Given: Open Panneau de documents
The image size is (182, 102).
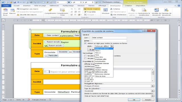Looking at the screenshot, I should (x=166, y=12).
